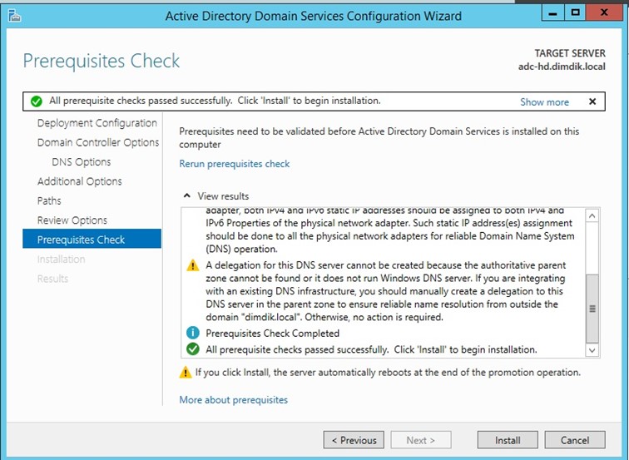
Task: Click the results scrollbar thumb
Action: coord(592,309)
